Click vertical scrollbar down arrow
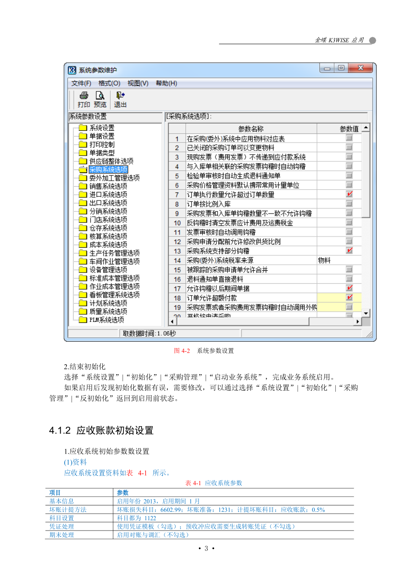Viewport: 413px width, 585px height. point(366,313)
